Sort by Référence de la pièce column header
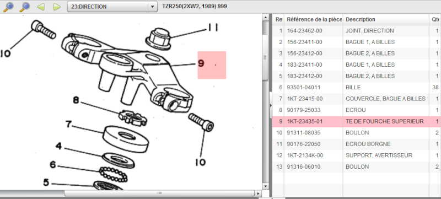 (x=314, y=19)
